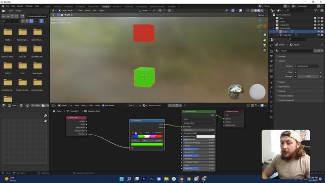This screenshot has height=183, width=325.
Task: Click the viewport zoom magnifier icon
Action: click(x=265, y=35)
